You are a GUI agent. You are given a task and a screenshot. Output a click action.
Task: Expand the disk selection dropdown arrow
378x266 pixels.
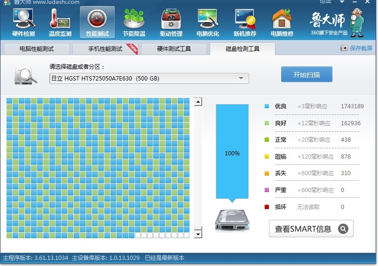(241, 78)
